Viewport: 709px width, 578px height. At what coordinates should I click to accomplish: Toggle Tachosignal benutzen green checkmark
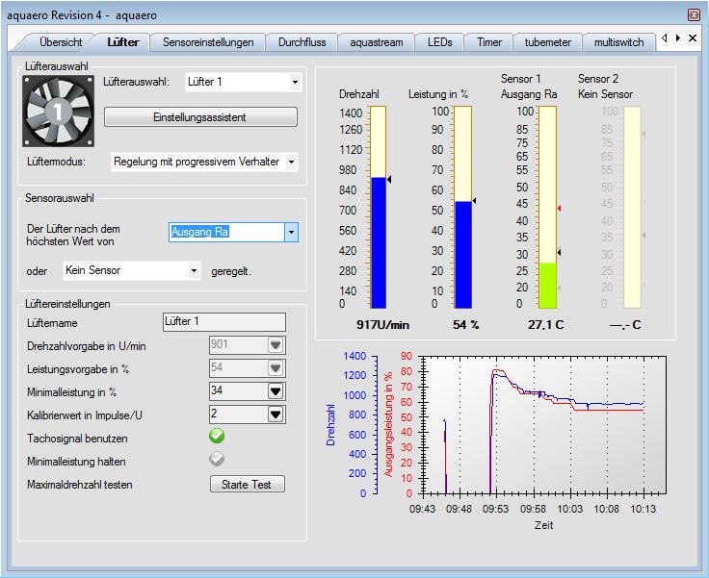pos(218,437)
